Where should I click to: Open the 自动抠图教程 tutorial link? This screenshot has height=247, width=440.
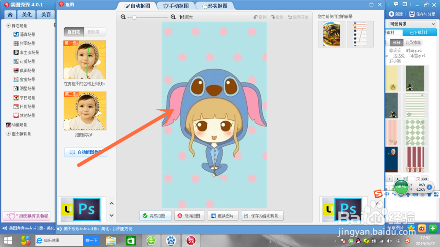pyautogui.click(x=86, y=152)
